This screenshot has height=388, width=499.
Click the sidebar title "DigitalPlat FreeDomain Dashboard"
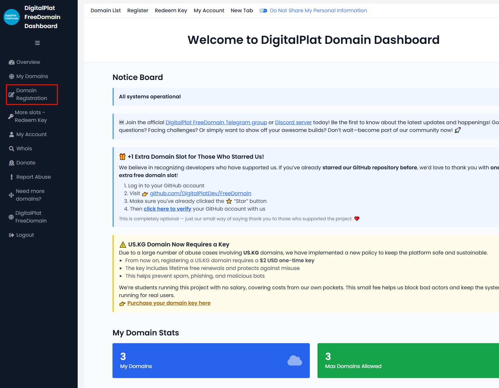42,17
